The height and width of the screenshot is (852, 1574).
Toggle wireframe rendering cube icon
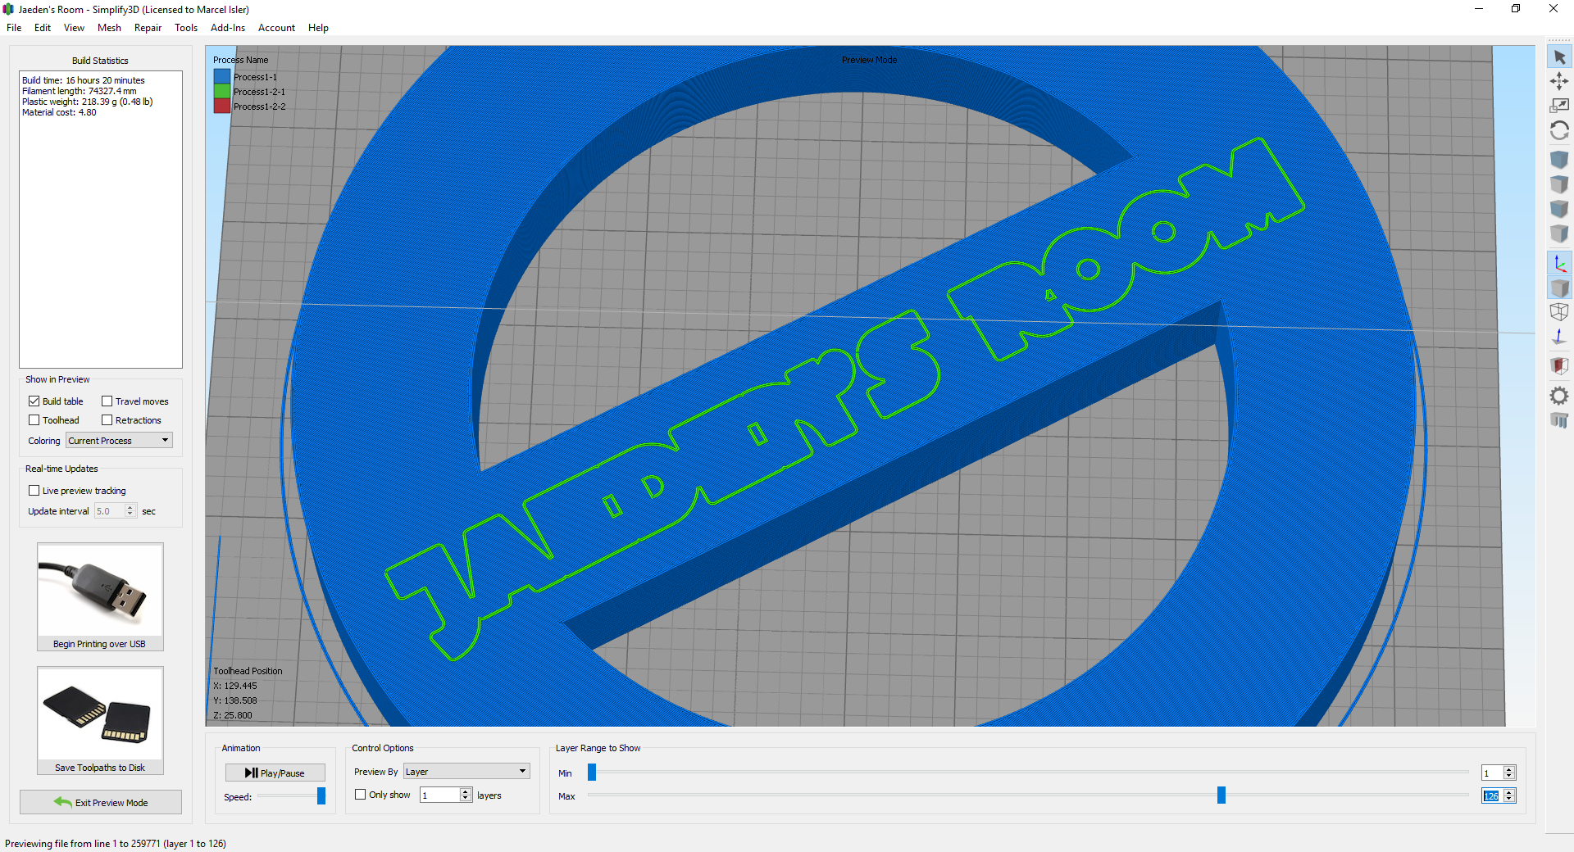tap(1559, 311)
